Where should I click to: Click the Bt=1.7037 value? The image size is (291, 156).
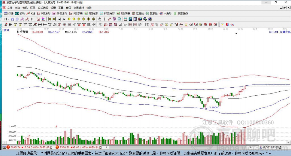click(104, 32)
